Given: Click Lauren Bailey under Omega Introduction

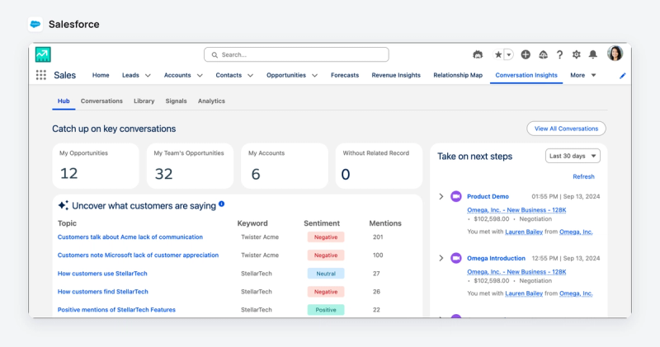Looking at the screenshot, I should (x=524, y=293).
